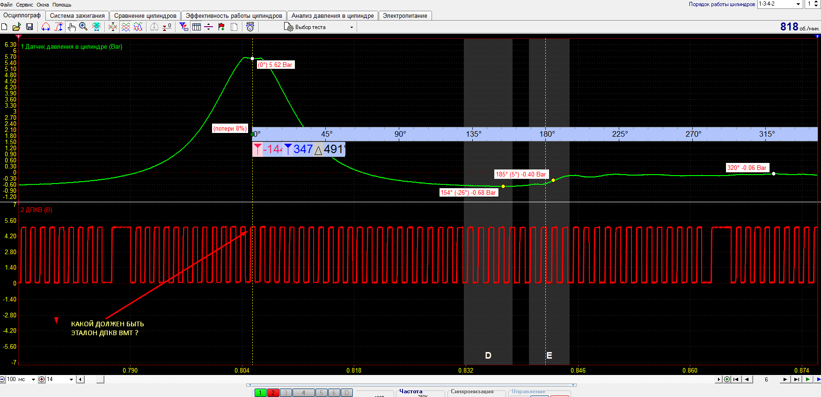Select the vertical measurement tool
Viewport: 821px width, 397px height.
(x=59, y=27)
